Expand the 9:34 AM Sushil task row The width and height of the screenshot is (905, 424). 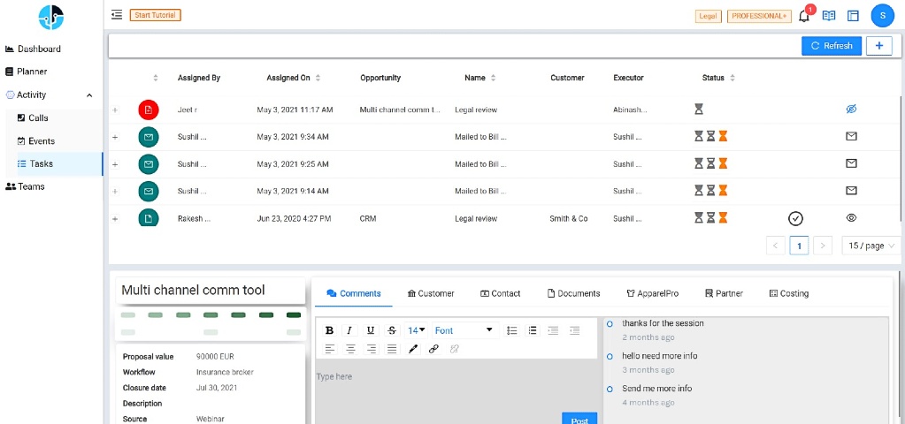(x=115, y=137)
